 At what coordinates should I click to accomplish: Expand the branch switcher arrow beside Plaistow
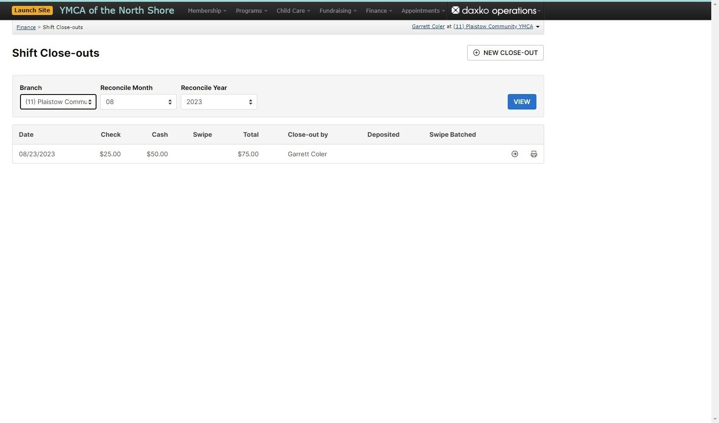click(538, 27)
